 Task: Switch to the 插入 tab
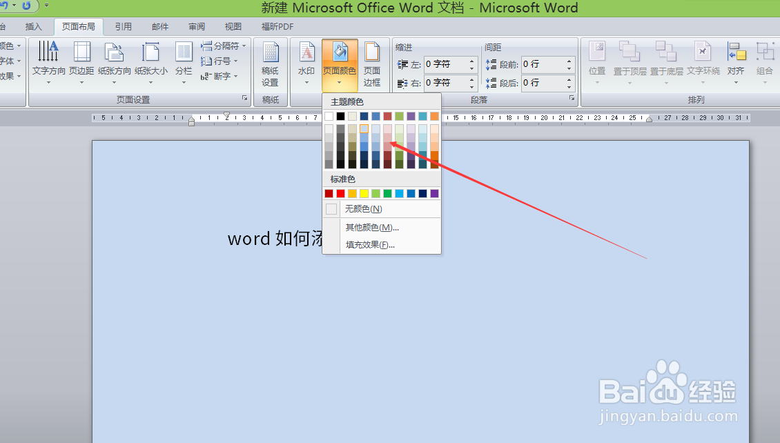[x=33, y=27]
